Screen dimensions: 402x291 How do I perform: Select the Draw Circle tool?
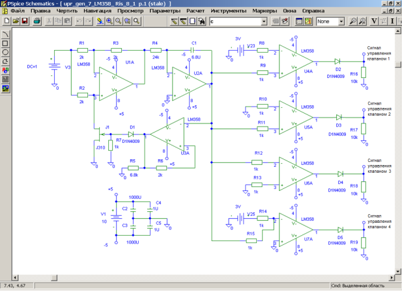pos(5,52)
